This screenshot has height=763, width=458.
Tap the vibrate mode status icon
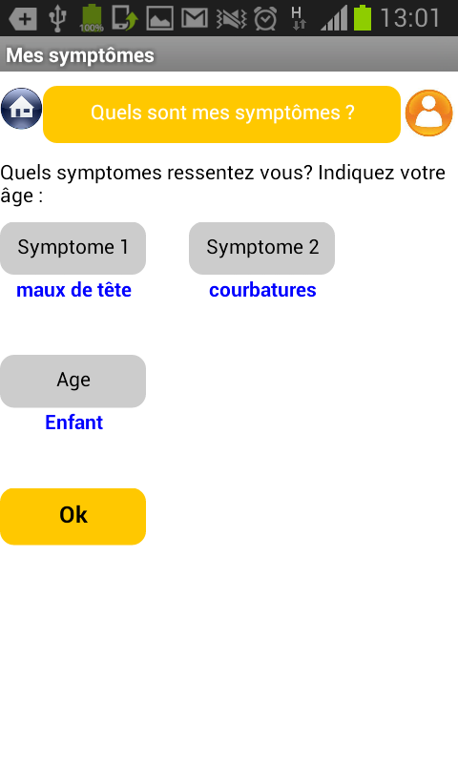[x=231, y=19]
